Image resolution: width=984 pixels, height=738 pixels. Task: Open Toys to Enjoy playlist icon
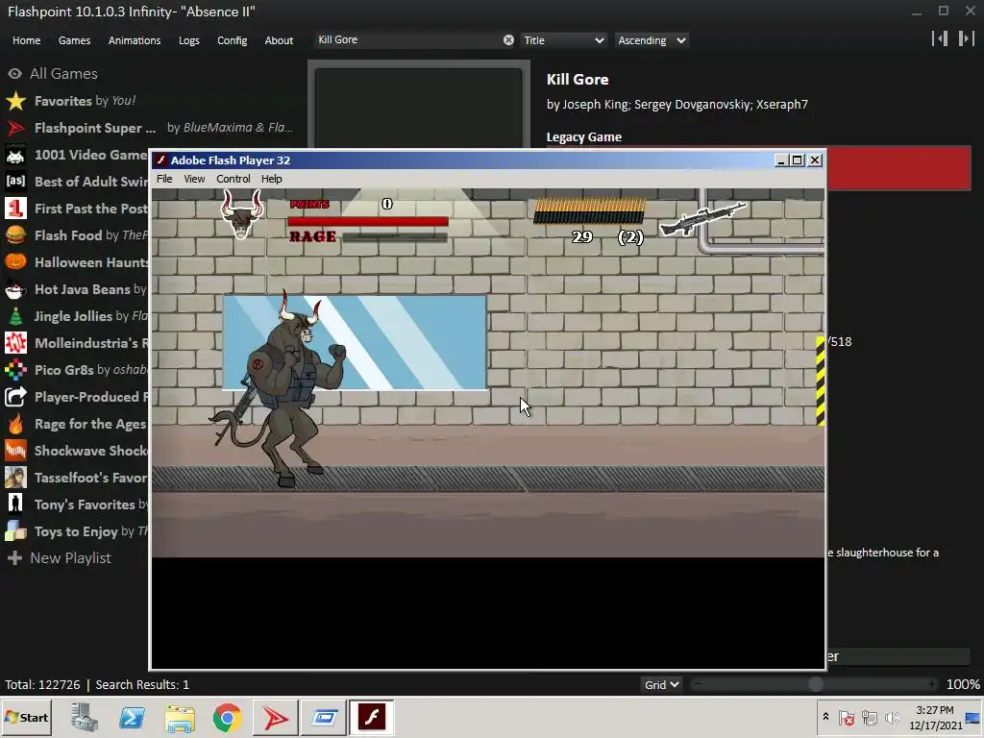click(x=15, y=531)
